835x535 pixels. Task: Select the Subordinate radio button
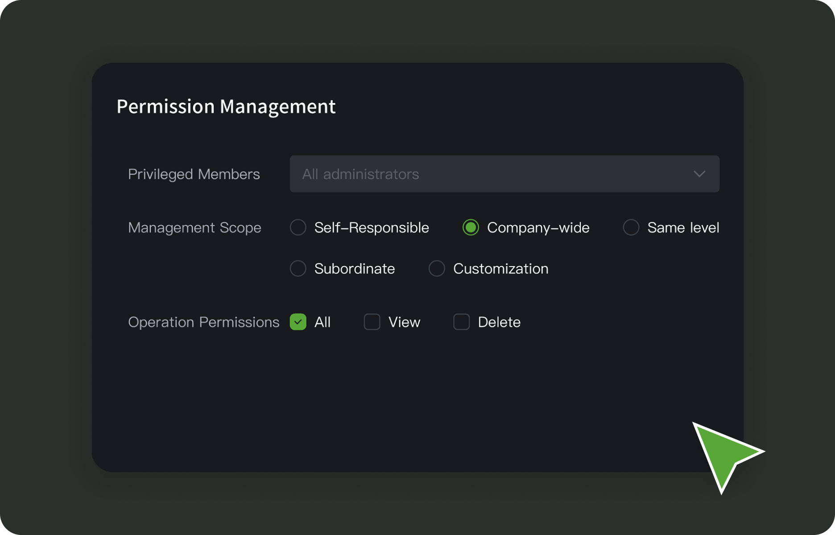[x=298, y=268]
